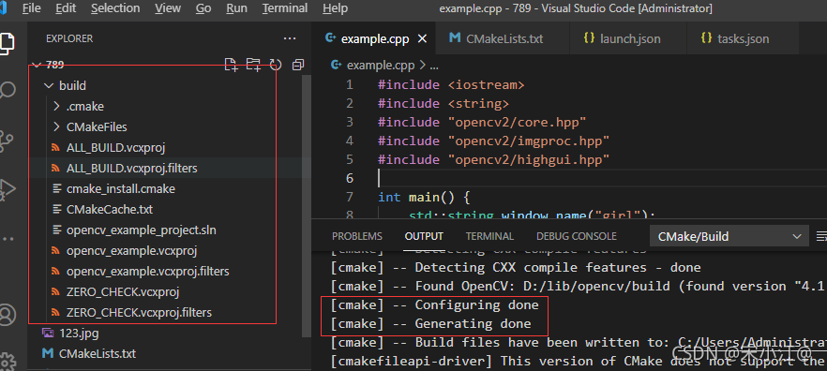Click the New File icon in Explorer
The width and height of the screenshot is (827, 371).
231,65
